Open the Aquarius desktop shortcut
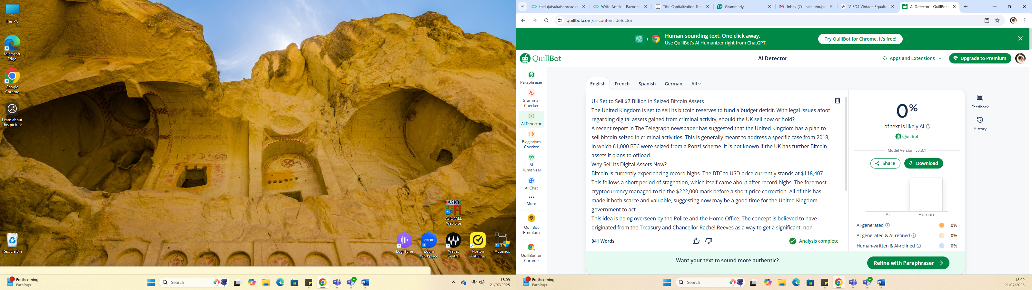This screenshot has height=290, width=1032. pyautogui.click(x=502, y=243)
